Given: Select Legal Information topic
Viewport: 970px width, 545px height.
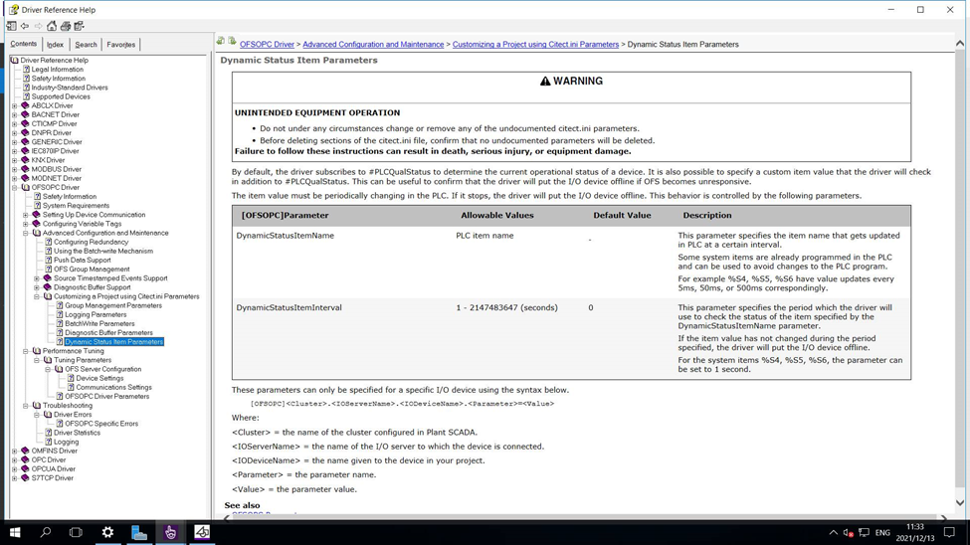Looking at the screenshot, I should point(58,70).
